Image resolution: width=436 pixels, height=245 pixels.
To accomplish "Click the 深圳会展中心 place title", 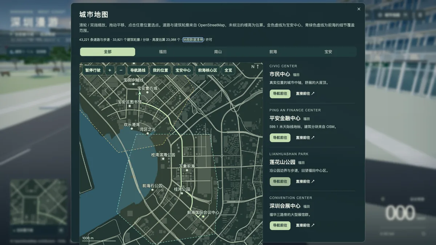I will coord(285,206).
